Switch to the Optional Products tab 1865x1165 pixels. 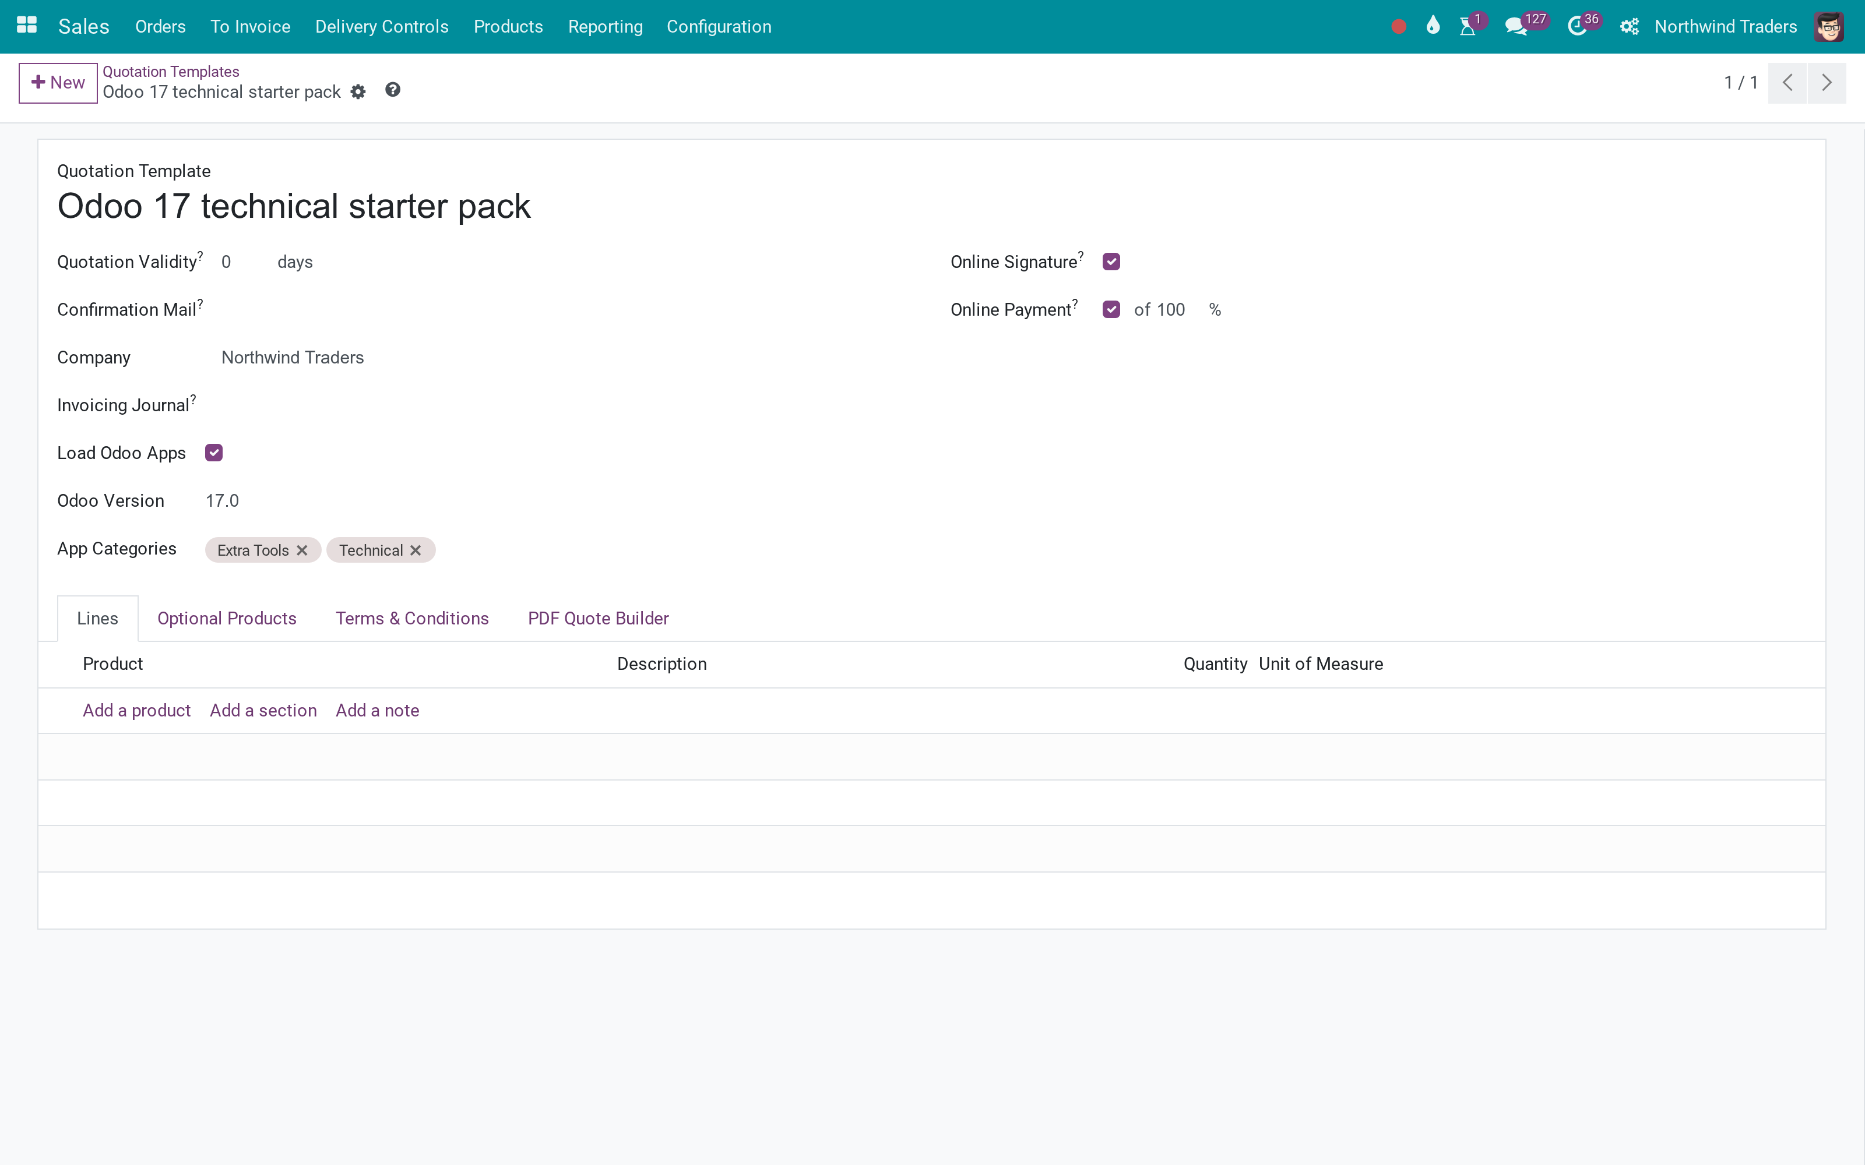coord(227,619)
